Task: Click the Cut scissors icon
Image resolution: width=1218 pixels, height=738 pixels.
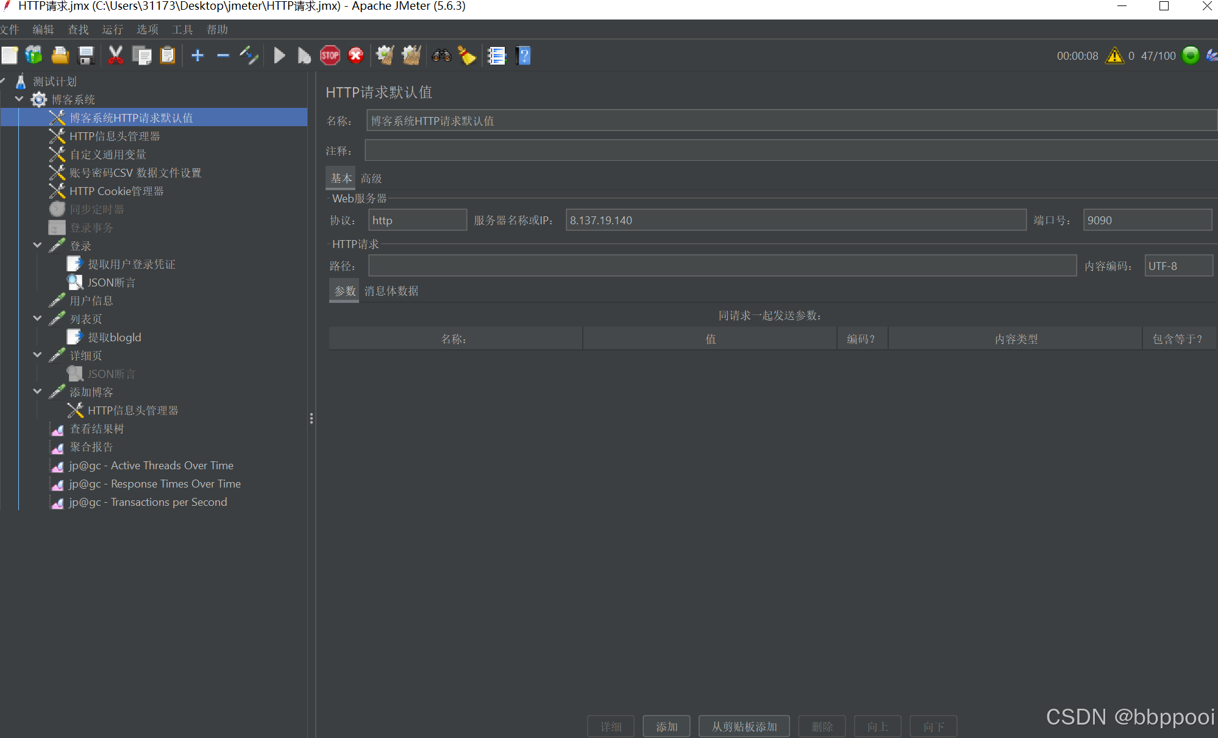Action: click(115, 56)
